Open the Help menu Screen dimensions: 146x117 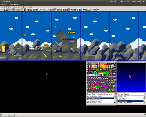[x=31, y=7]
